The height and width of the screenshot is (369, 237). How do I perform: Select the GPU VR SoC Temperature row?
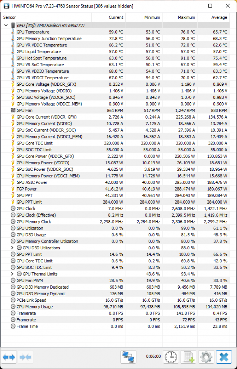(115, 65)
